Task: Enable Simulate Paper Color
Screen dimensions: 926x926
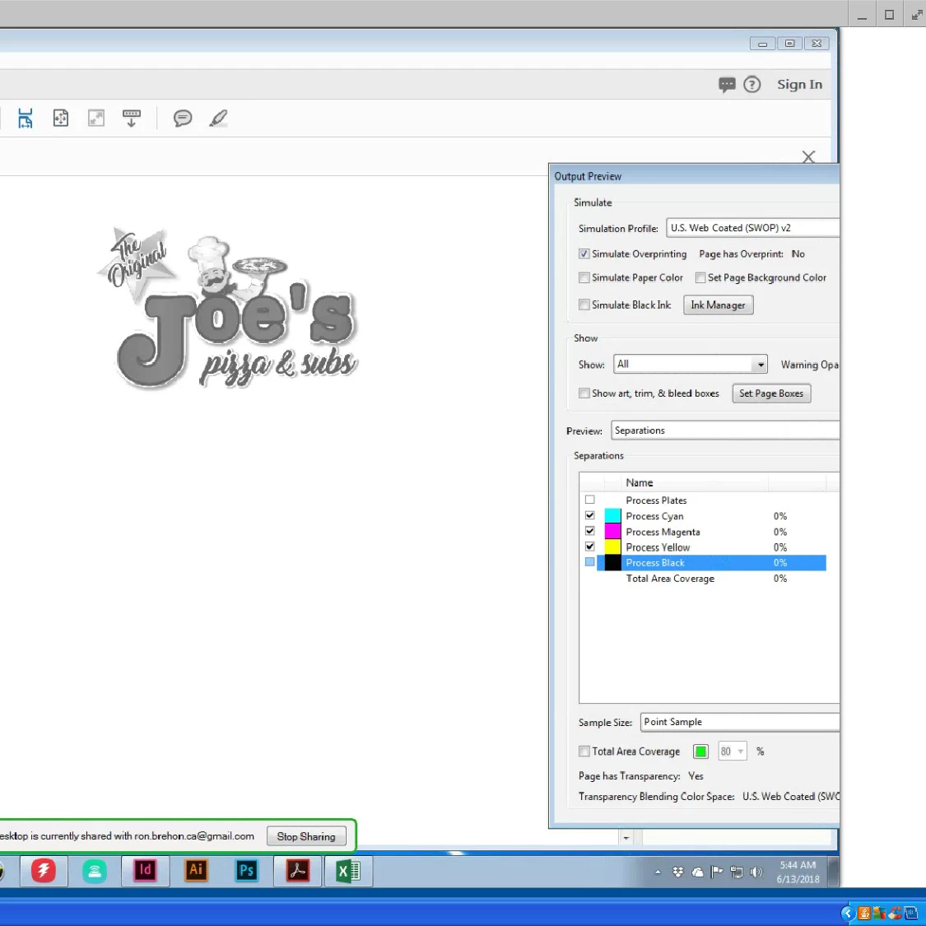Action: [584, 277]
